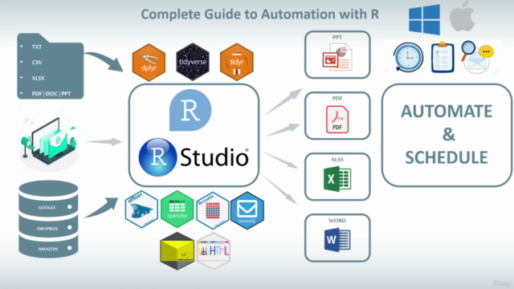Click the Windows logo
Image resolution: width=514 pixels, height=289 pixels.
point(425,19)
